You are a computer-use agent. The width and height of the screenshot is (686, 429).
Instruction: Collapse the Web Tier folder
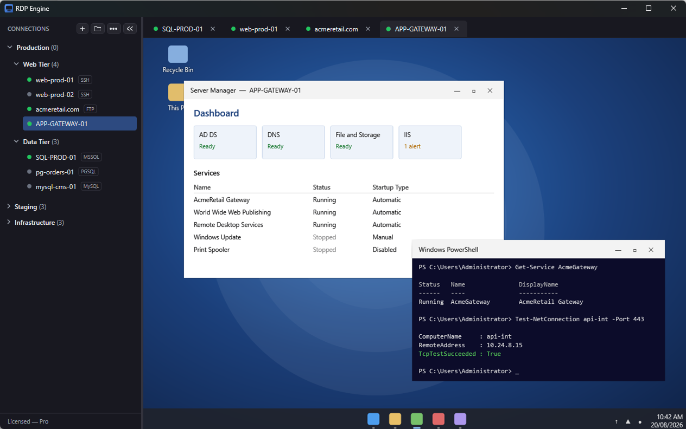click(x=16, y=64)
